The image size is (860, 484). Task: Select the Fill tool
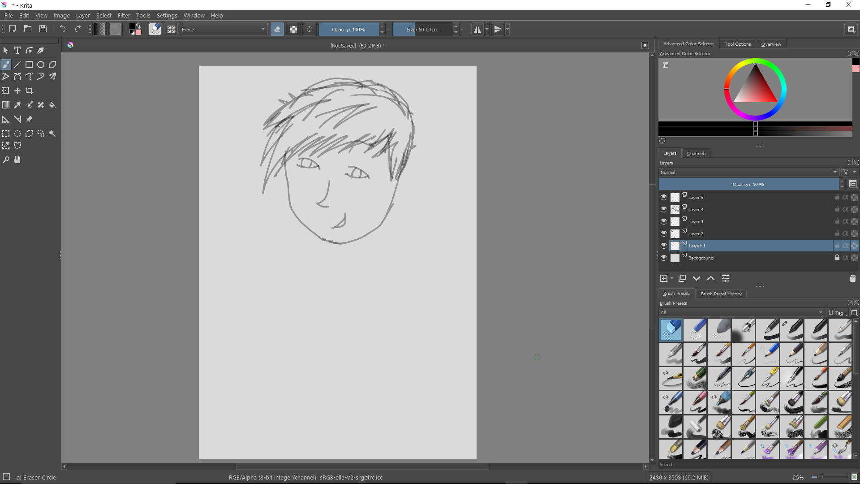52,105
